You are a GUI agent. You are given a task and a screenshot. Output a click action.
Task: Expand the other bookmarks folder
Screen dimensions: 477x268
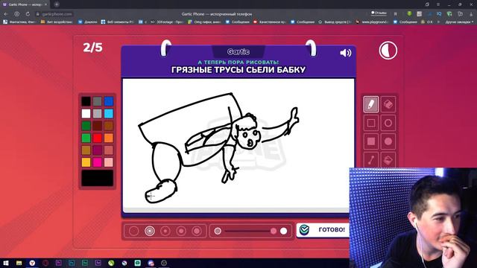point(459,22)
